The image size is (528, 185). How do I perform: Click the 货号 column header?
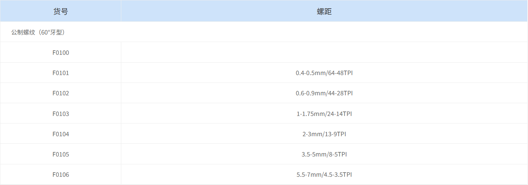pos(61,11)
